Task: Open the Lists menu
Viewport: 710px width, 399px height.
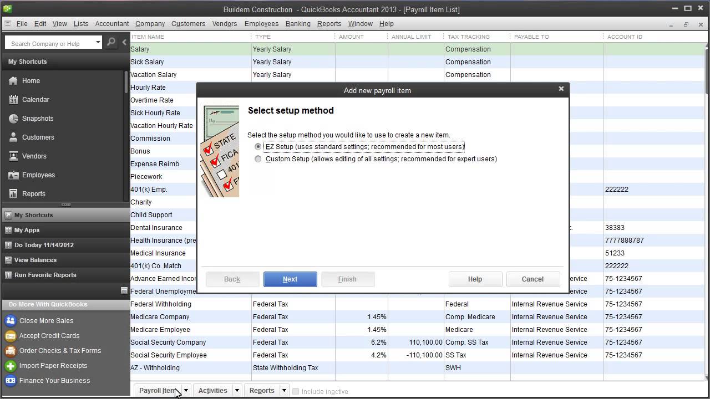Action: click(81, 24)
